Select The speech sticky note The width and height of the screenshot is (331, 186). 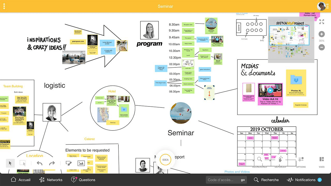[x=188, y=38]
